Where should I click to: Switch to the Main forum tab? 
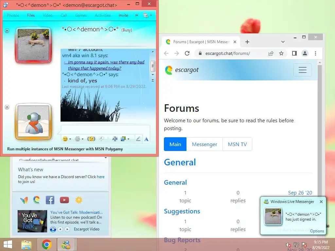pos(175,144)
